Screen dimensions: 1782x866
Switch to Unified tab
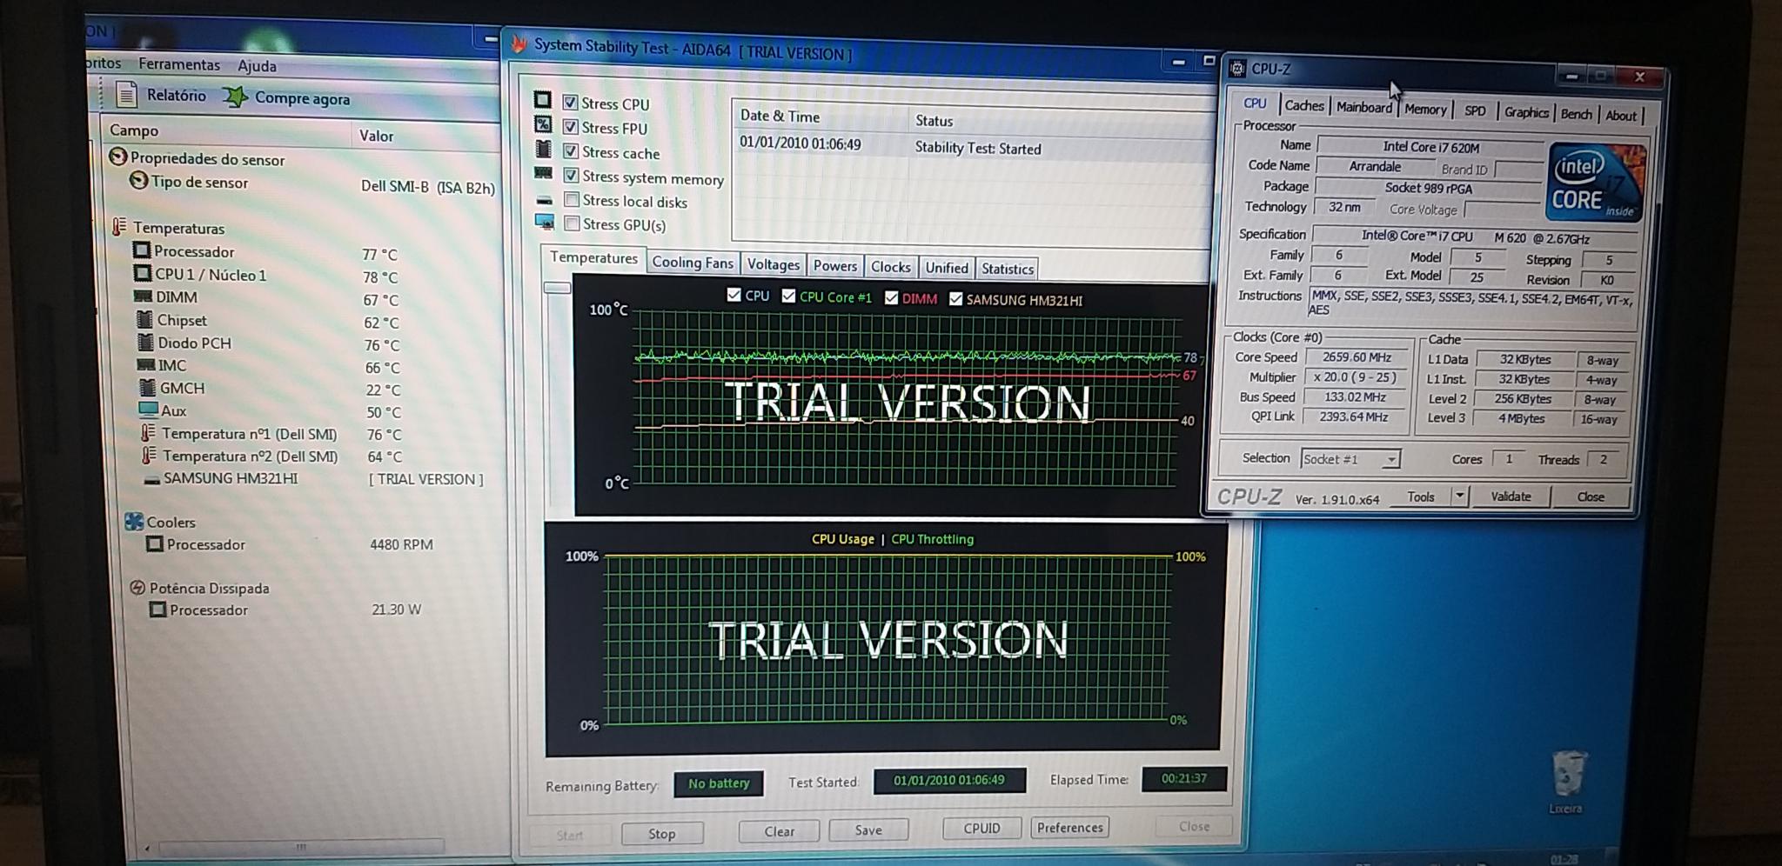(947, 268)
